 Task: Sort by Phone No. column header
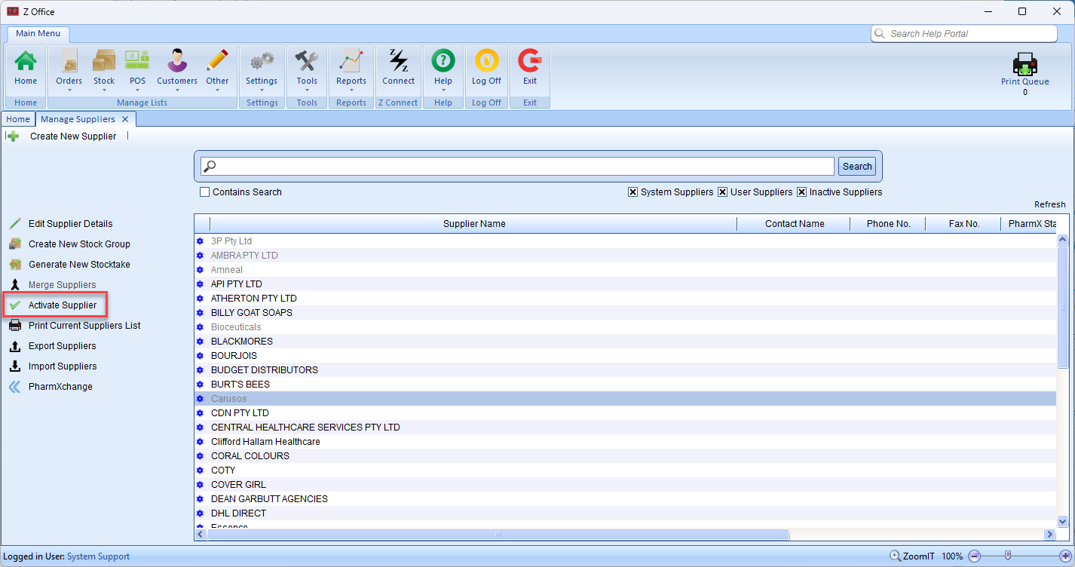point(888,224)
